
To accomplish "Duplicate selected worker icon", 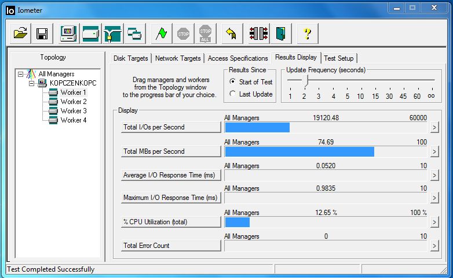I will point(134,34).
